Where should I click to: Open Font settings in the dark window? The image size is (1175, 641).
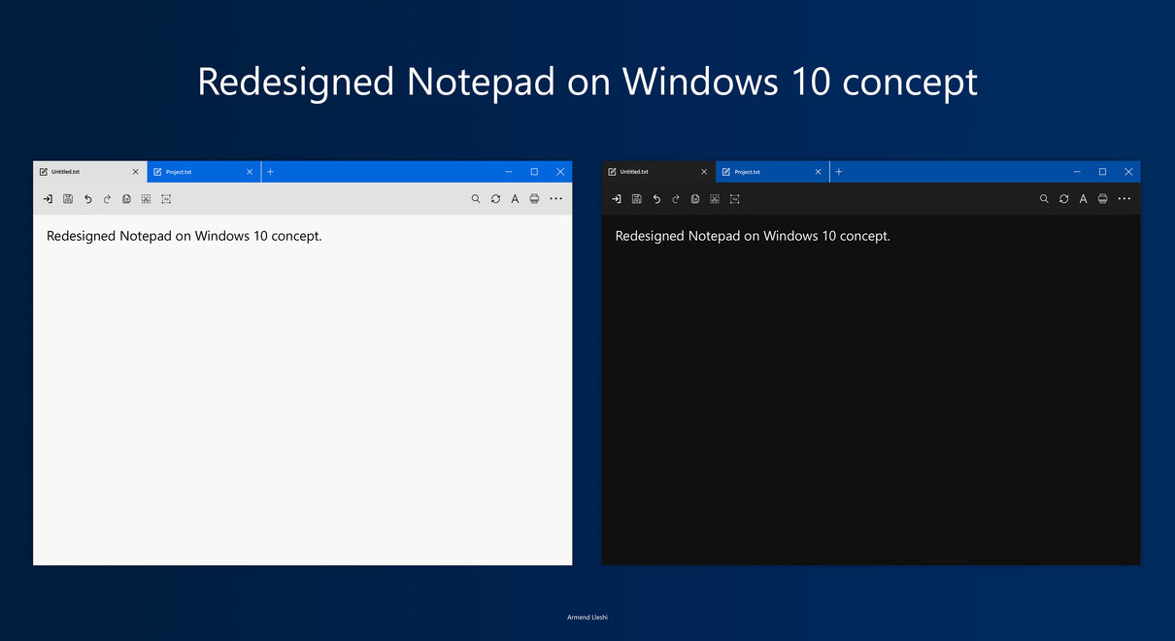click(1083, 198)
